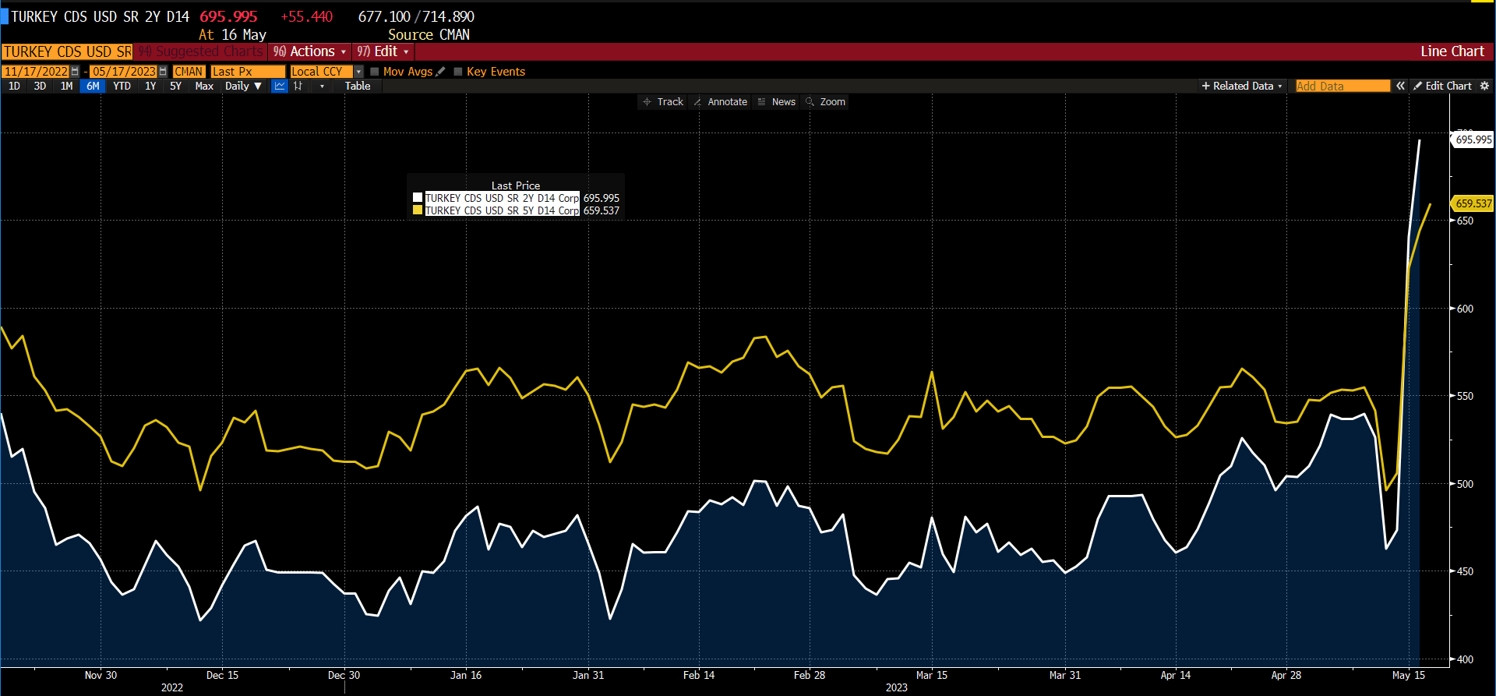Edit moving averages with the pencil icon
Image resolution: width=1496 pixels, height=696 pixels.
click(x=440, y=72)
